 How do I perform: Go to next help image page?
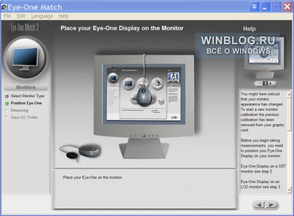click(270, 84)
